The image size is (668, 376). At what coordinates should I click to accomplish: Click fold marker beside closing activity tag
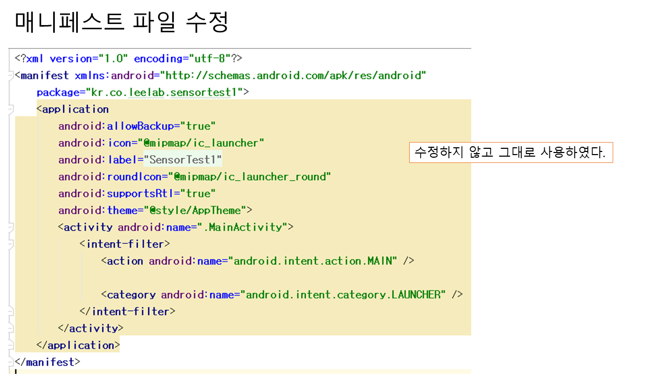click(x=11, y=328)
